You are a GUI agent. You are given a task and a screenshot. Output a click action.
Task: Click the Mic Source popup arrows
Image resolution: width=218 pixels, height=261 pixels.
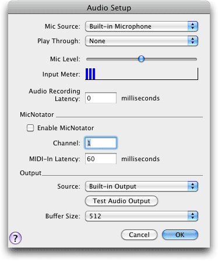click(193, 26)
